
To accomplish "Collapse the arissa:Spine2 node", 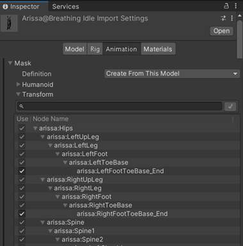I will pyautogui.click(x=58, y=240).
